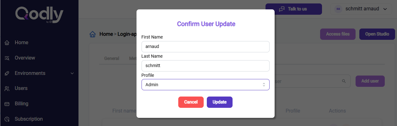The height and width of the screenshot is (126, 397).
Task: Click the Environments rocket icon
Action: (x=7, y=73)
